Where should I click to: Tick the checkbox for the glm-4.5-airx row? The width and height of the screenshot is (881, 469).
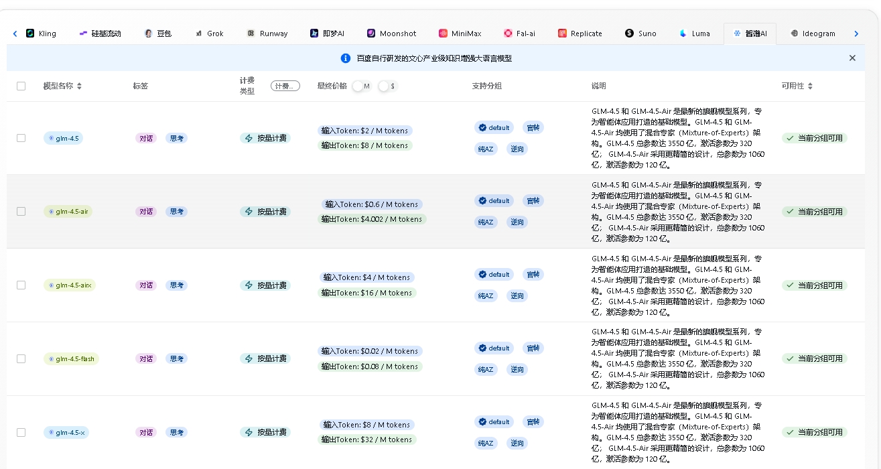point(21,285)
